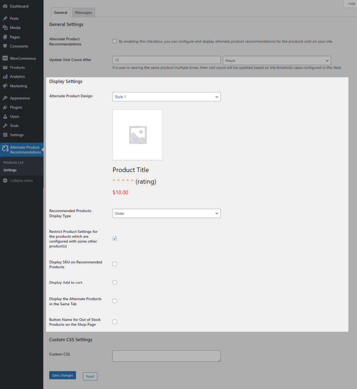Click the Appearance paintbrush icon
The image size is (357, 389).
coord(5,98)
